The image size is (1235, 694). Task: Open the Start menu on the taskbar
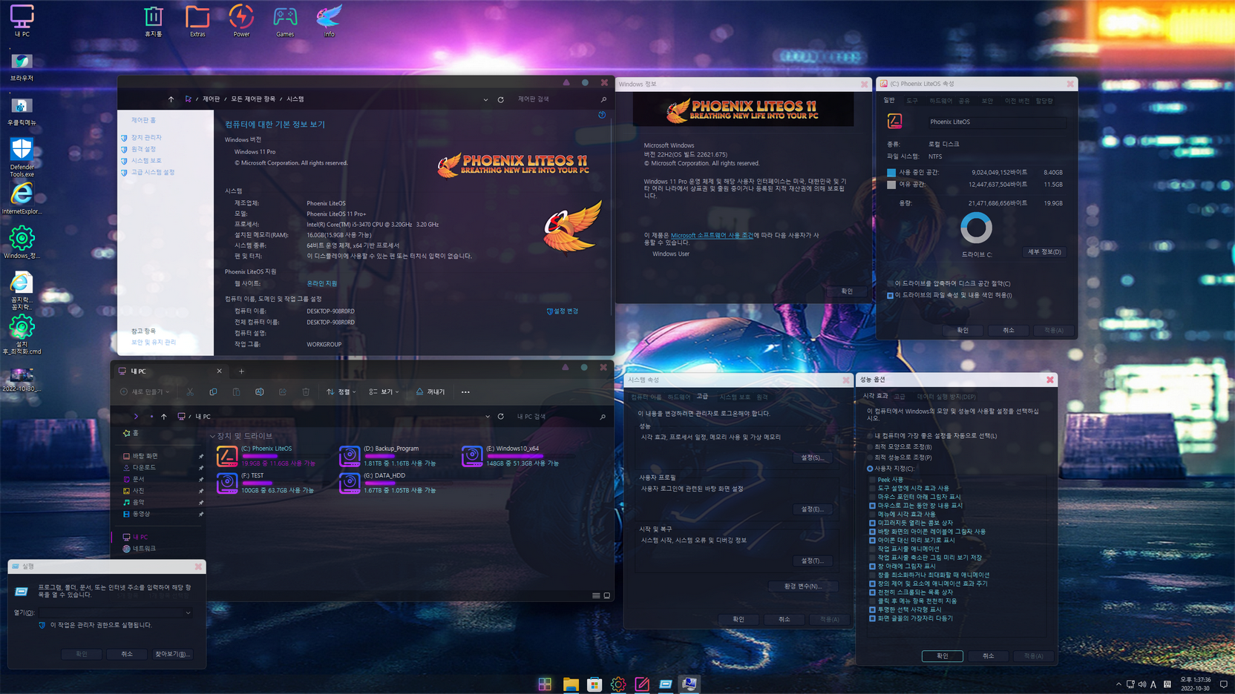tap(545, 684)
